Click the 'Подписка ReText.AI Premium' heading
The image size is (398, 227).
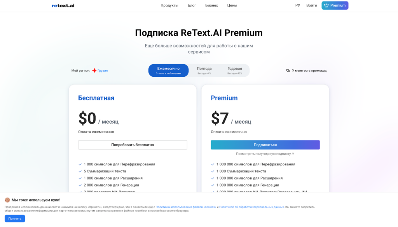199,33
